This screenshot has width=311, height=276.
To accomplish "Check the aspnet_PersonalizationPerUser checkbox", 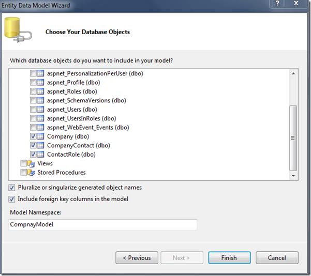I will pyautogui.click(x=33, y=73).
